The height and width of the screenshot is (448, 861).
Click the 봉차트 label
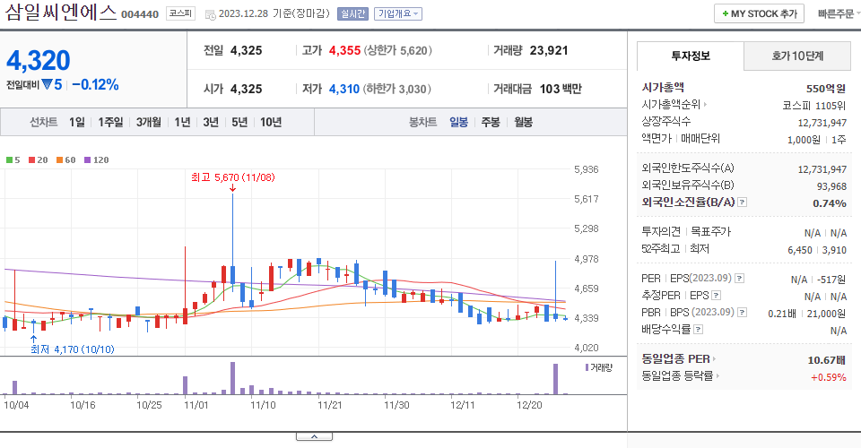click(422, 122)
